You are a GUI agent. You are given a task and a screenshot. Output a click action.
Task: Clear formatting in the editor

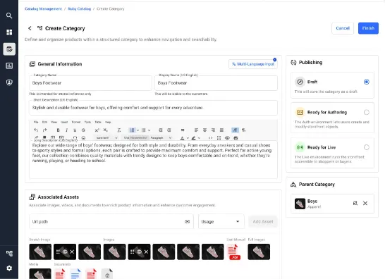tap(119, 130)
